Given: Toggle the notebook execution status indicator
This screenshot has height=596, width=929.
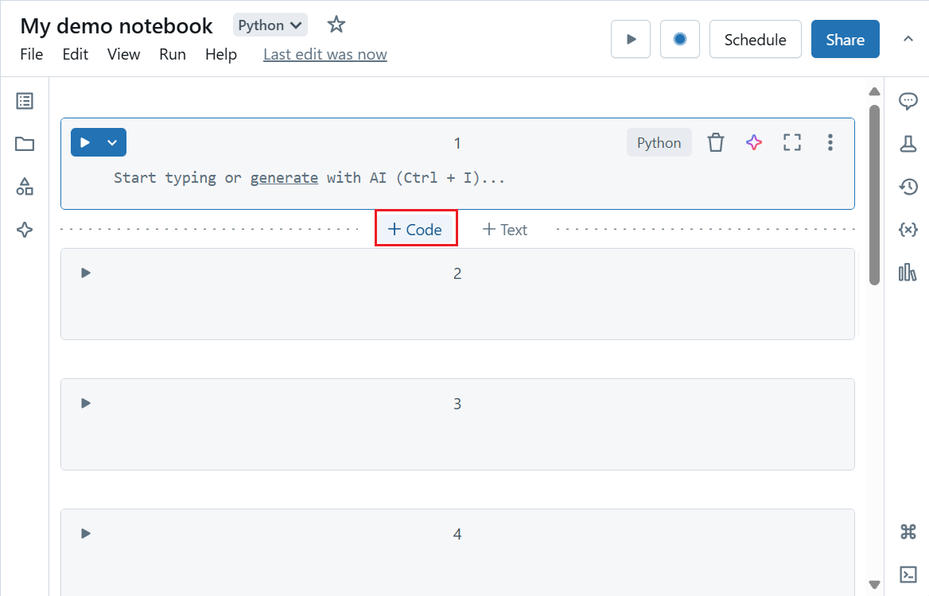Looking at the screenshot, I should coord(679,39).
